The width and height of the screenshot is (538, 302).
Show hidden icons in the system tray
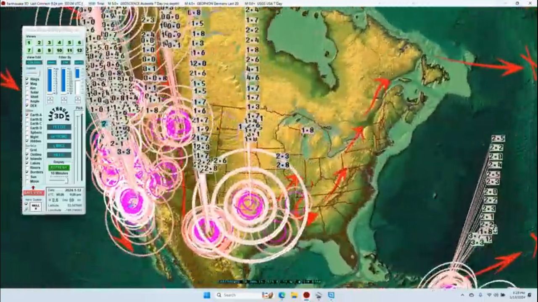pyautogui.click(x=463, y=295)
